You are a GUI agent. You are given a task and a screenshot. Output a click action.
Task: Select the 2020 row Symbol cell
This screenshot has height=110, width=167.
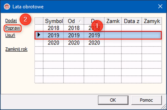54,43
